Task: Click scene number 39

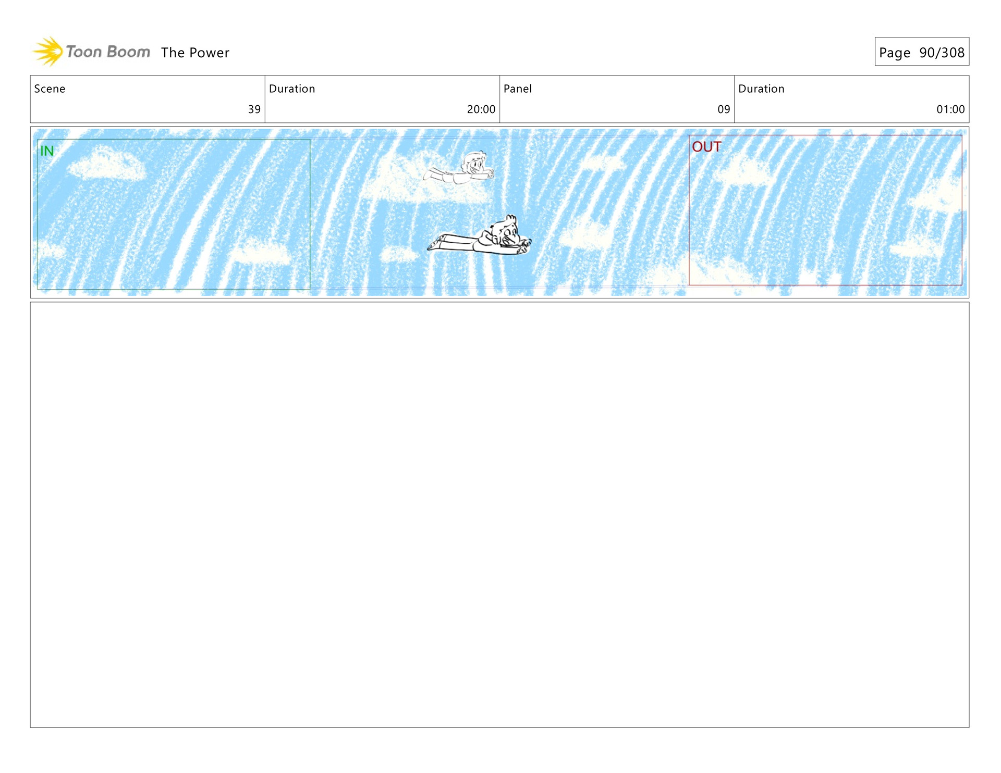Action: (254, 109)
